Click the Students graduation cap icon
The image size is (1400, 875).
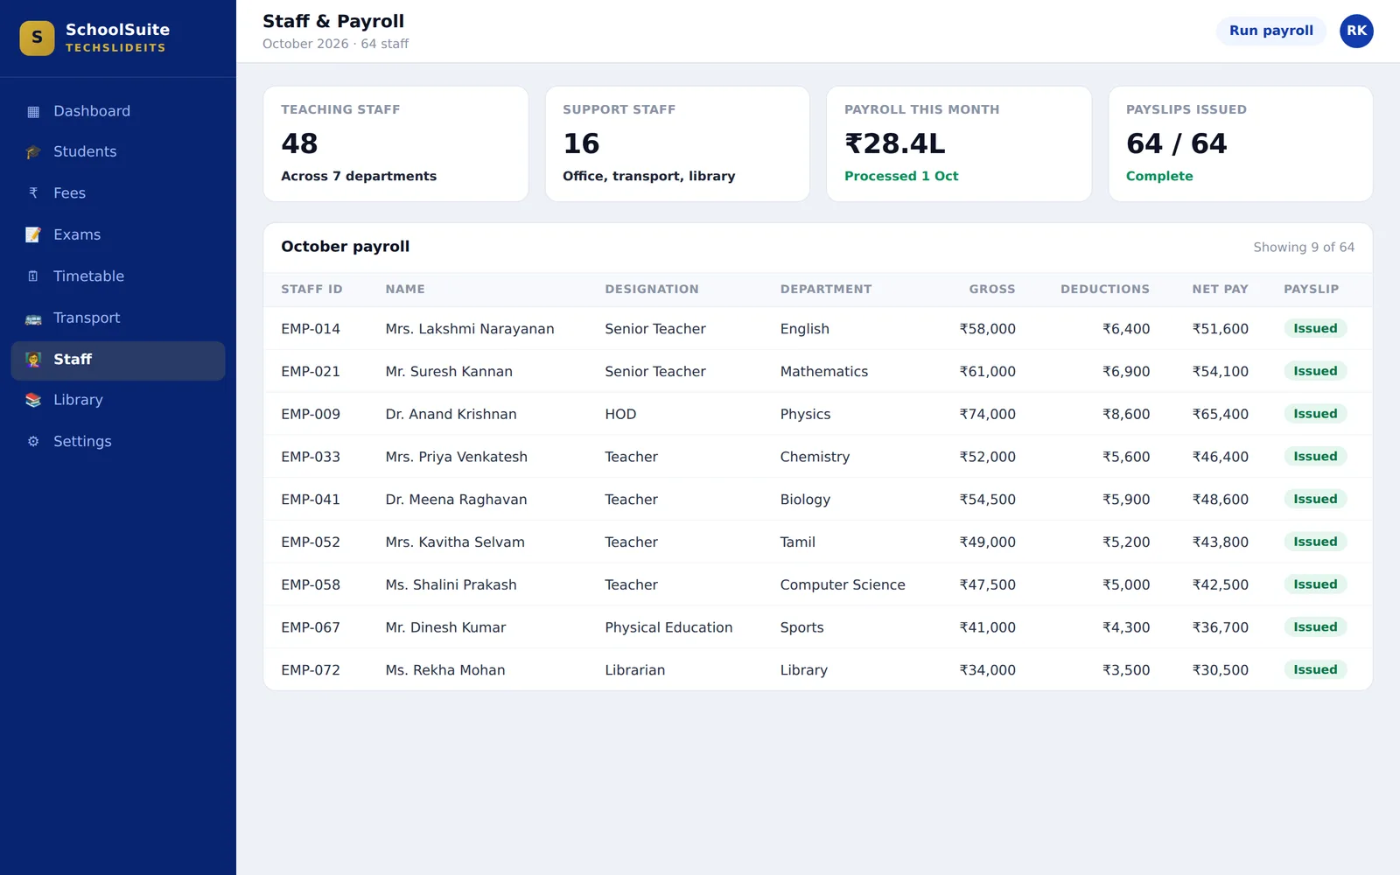point(33,152)
